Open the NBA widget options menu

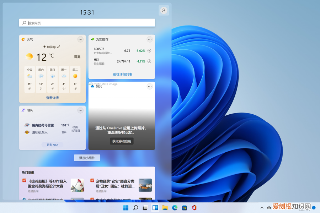(80, 110)
